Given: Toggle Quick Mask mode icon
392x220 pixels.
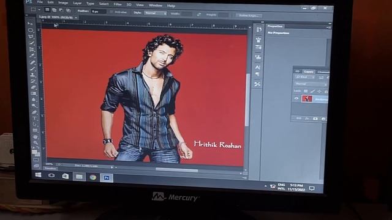Looking at the screenshot, I should pos(36,159).
